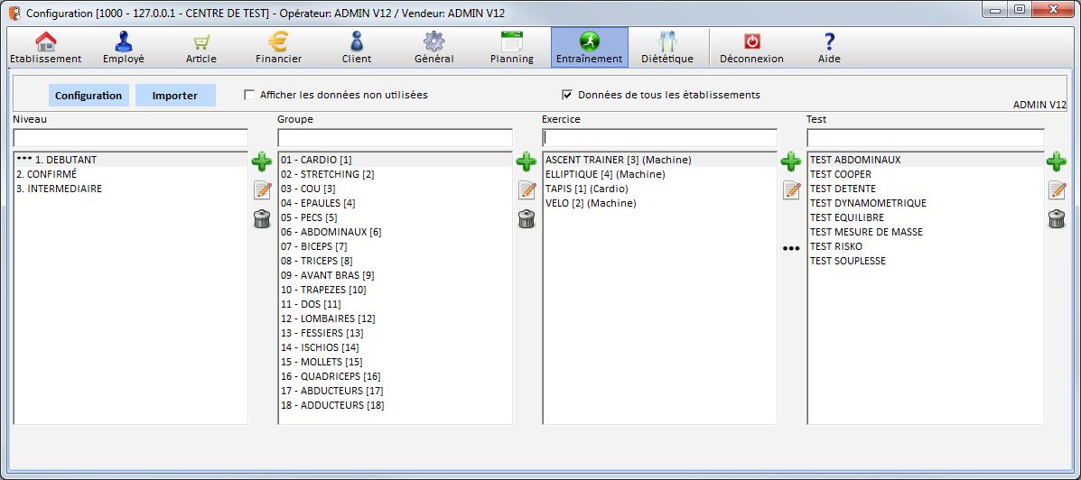
Task: Click the Importer button
Action: tap(175, 96)
